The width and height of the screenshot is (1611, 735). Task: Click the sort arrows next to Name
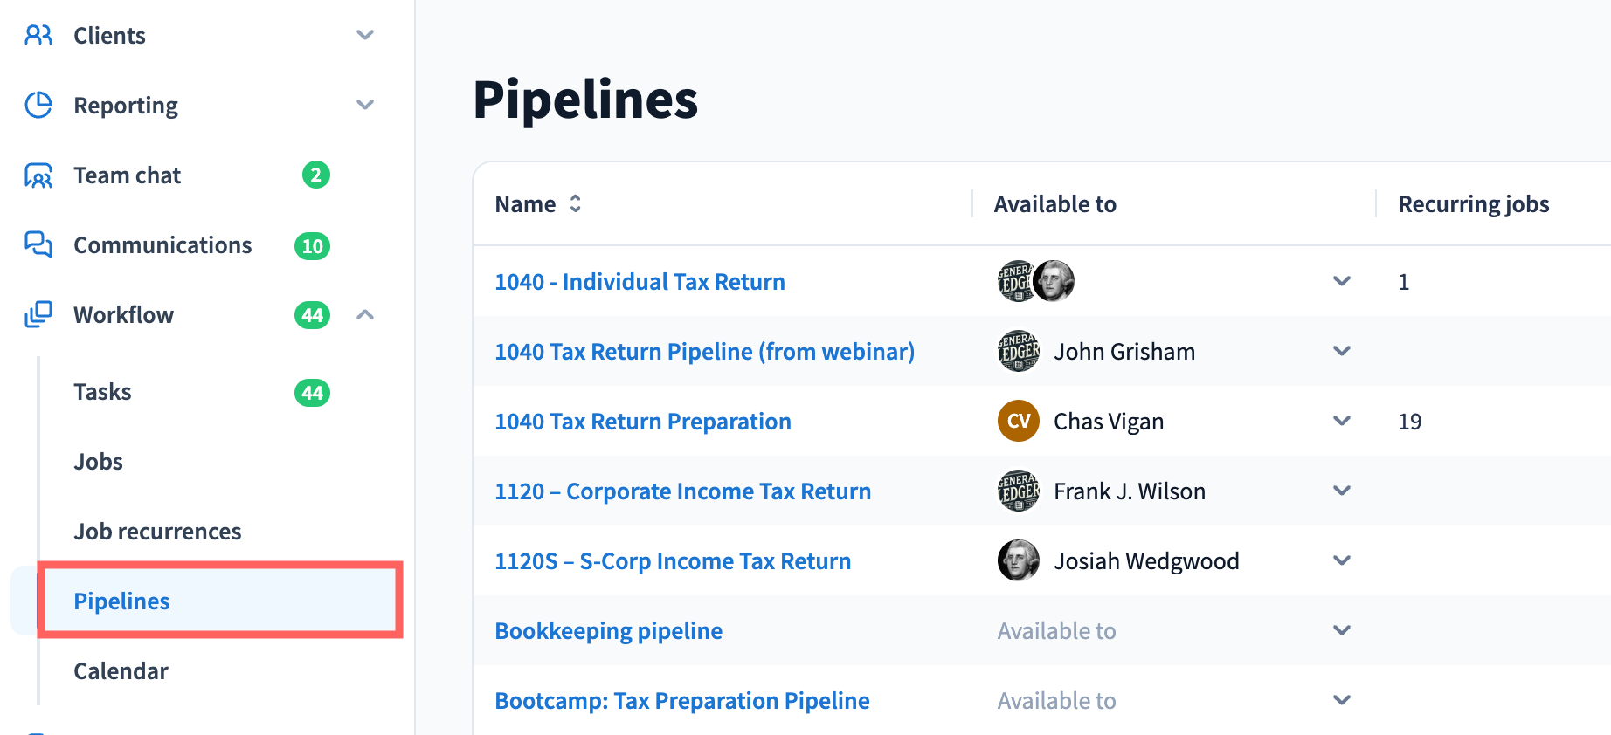click(x=575, y=203)
